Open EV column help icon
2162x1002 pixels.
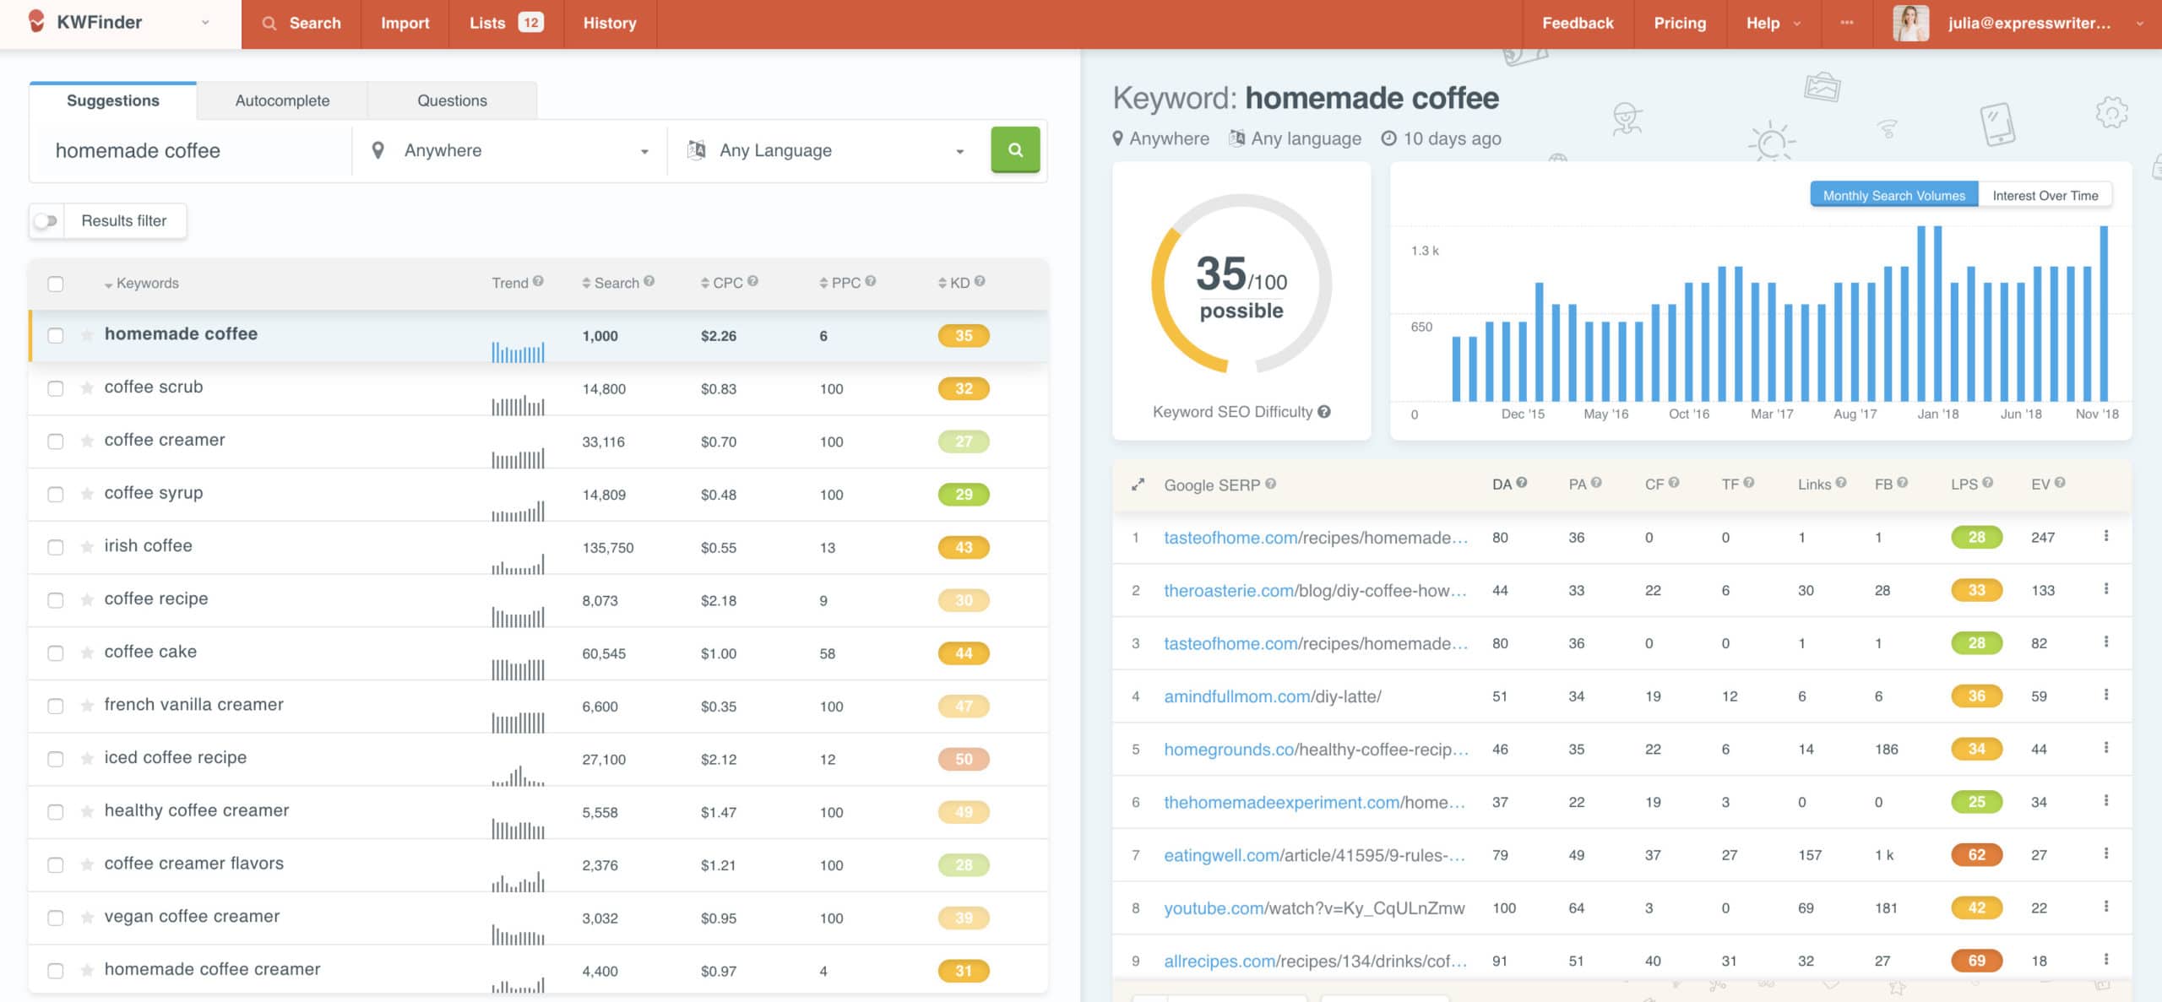click(x=2060, y=483)
